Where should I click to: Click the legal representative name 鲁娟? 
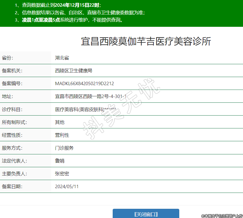pos(60,161)
